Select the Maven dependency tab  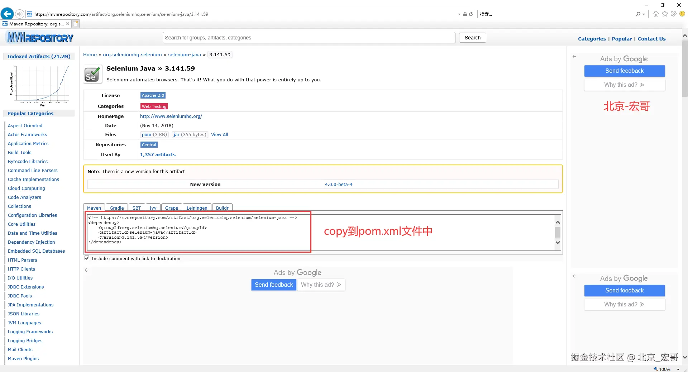94,208
